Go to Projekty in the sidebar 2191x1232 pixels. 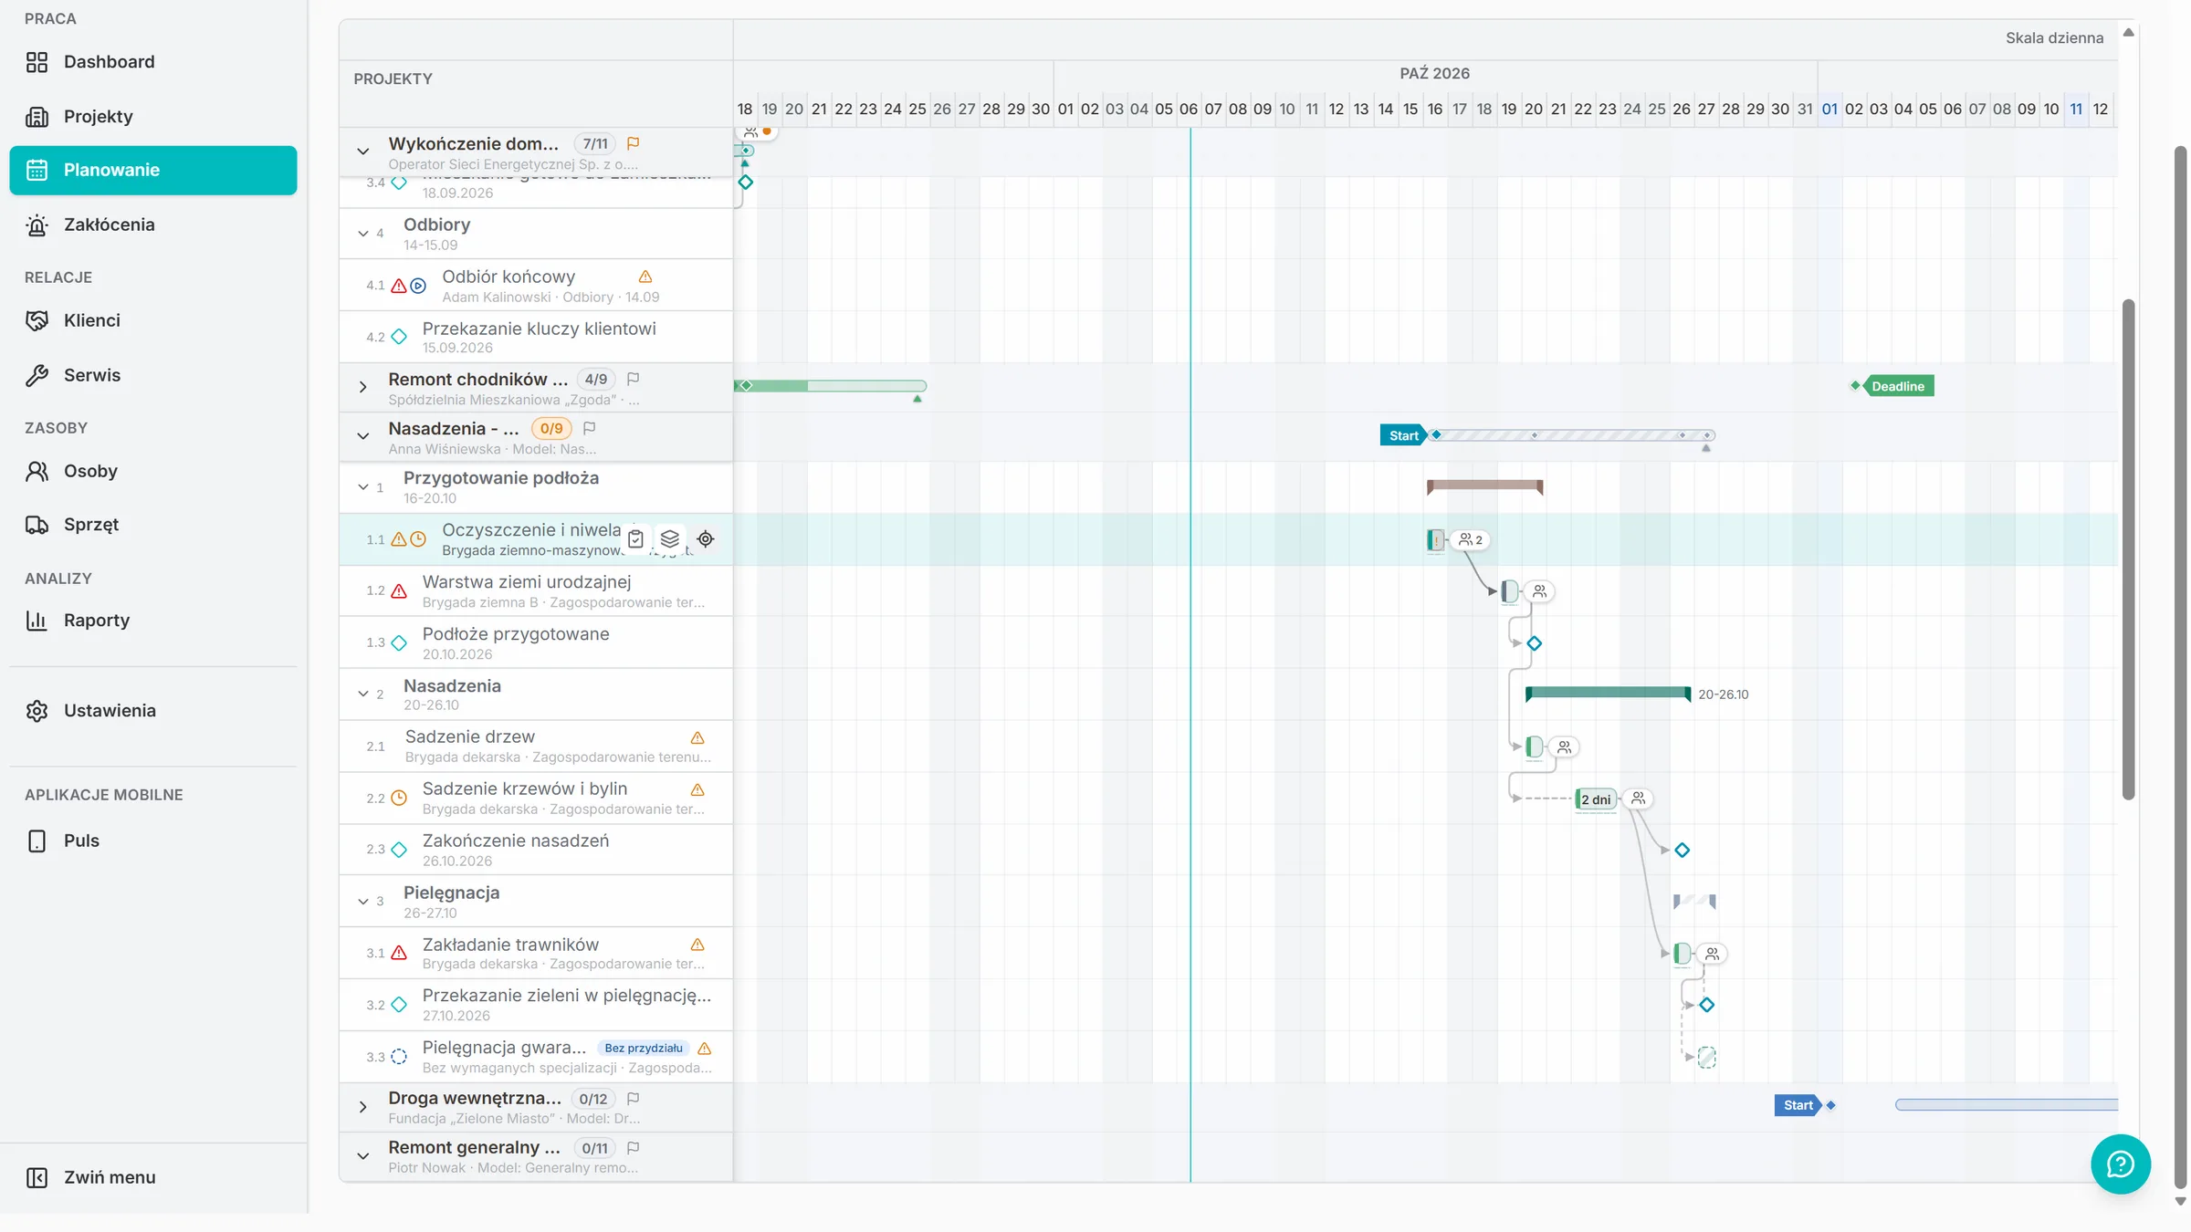(152, 116)
